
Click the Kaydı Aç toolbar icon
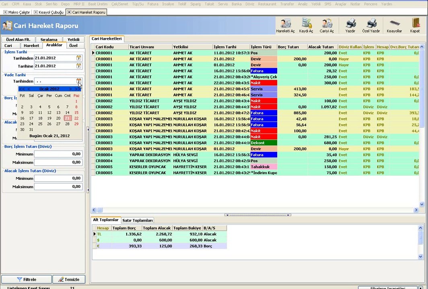[x=306, y=26]
